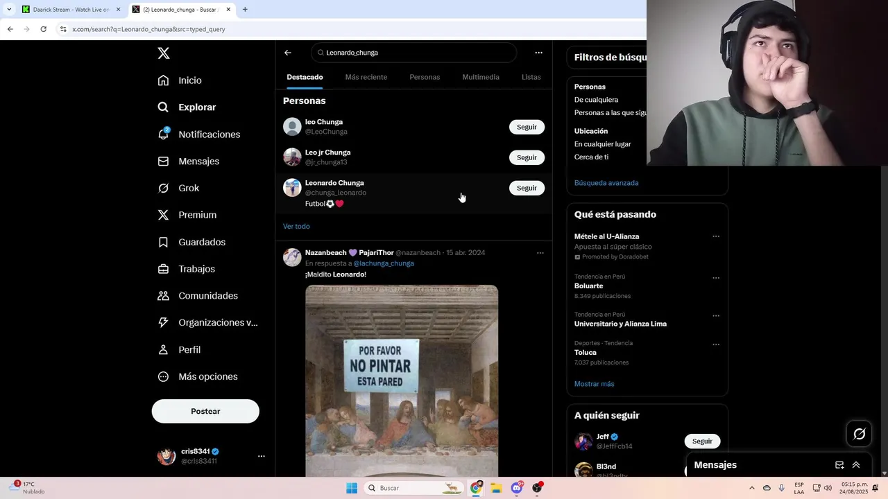Switch to Daarick Stream browser tab
Viewport: 888px width, 499px height.
click(70, 10)
